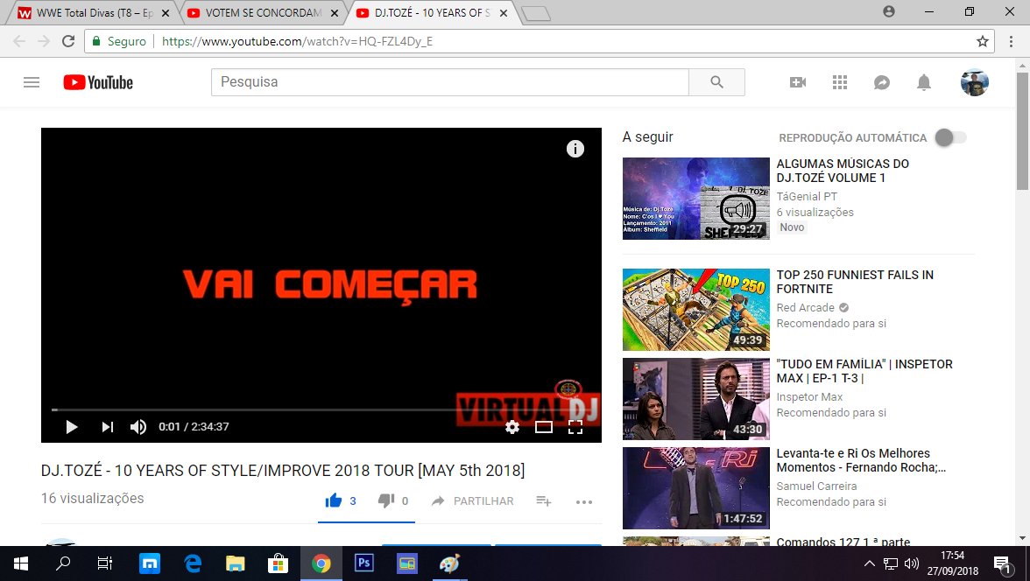
Task: Open TOP 250 FUNNIEST FAILS thumbnail
Action: tap(695, 309)
